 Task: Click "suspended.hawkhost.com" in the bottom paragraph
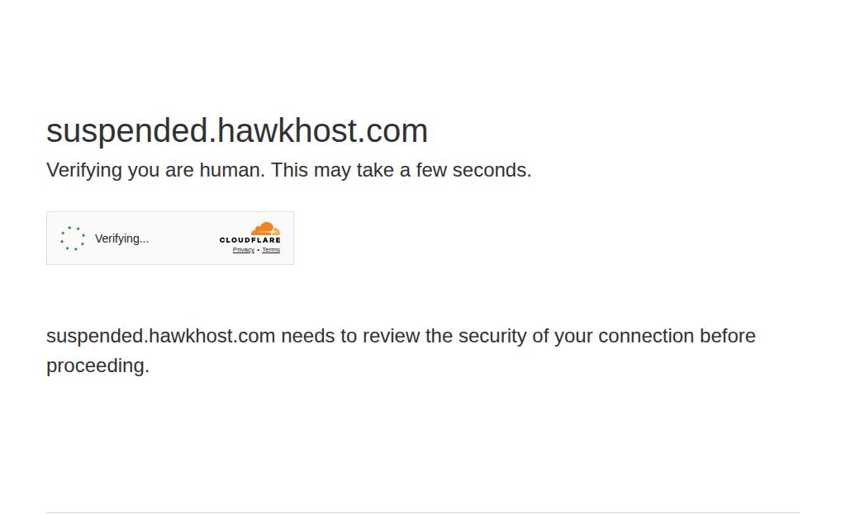point(161,337)
